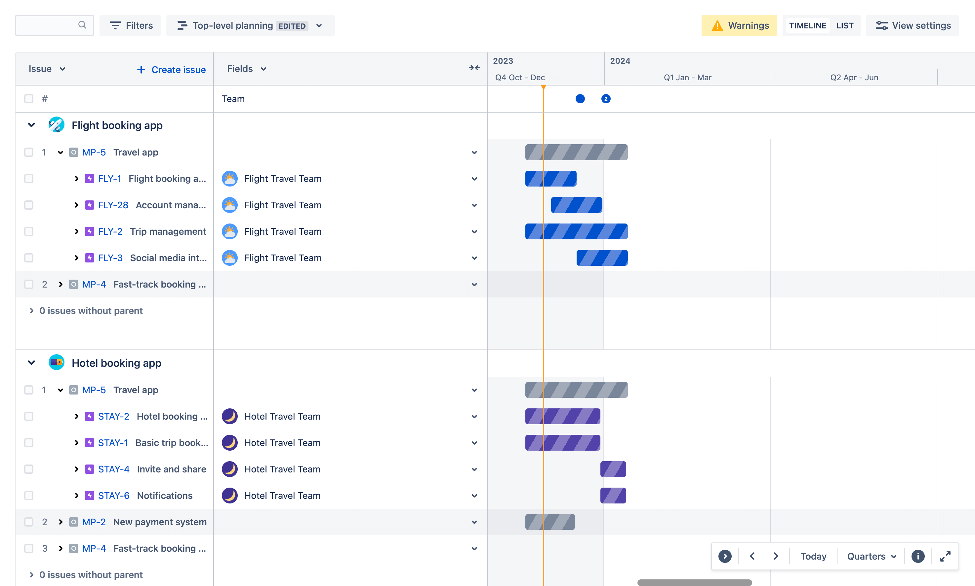Expand the MP-2 New payment system row

point(60,522)
